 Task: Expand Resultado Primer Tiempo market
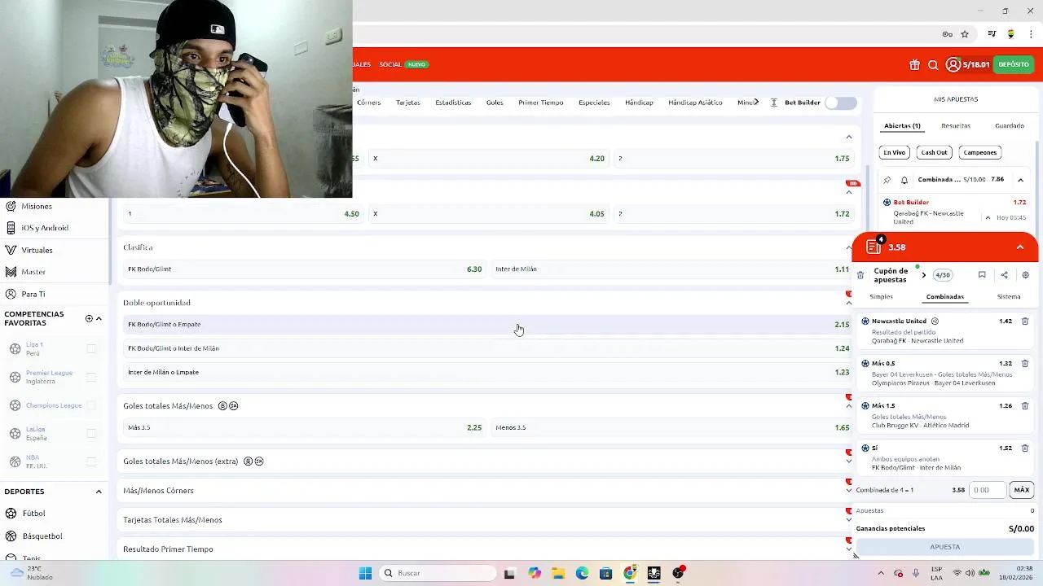(849, 549)
